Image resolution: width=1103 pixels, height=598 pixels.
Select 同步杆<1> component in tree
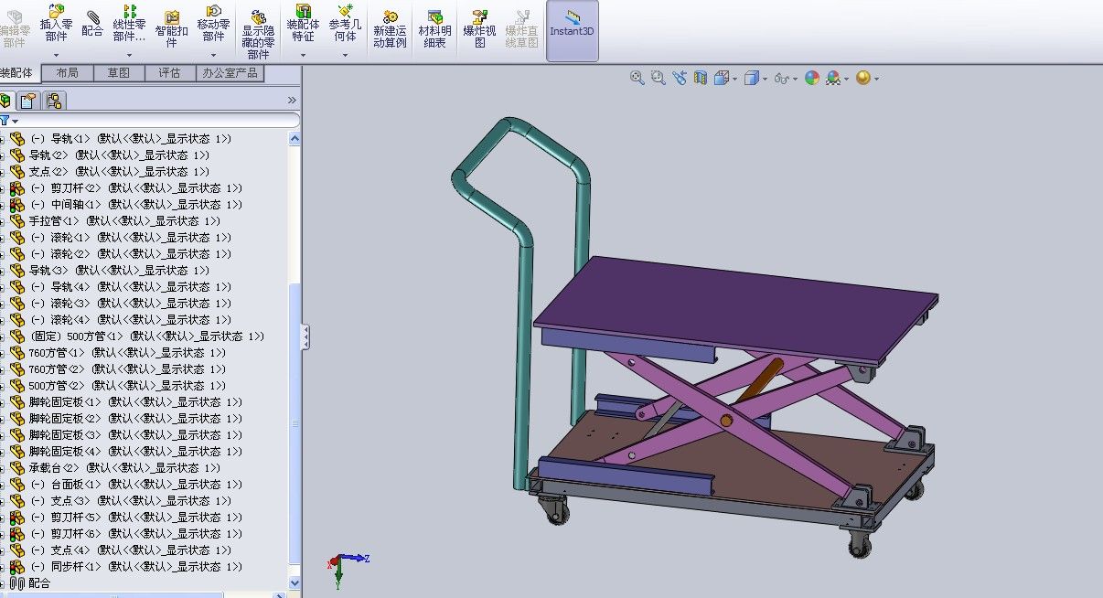(71, 567)
